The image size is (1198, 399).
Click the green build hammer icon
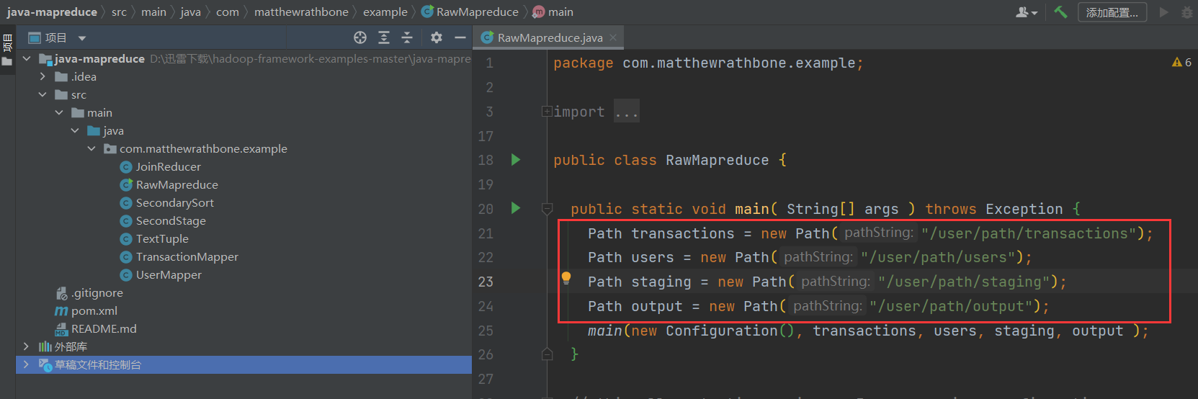[x=1060, y=12]
